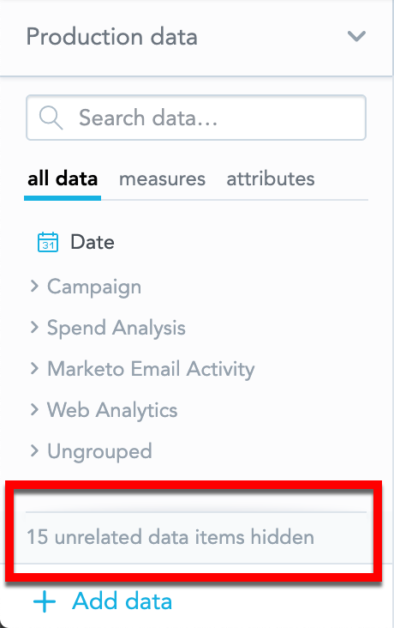The image size is (394, 628).
Task: Select the all data tab
Action: pos(63,178)
